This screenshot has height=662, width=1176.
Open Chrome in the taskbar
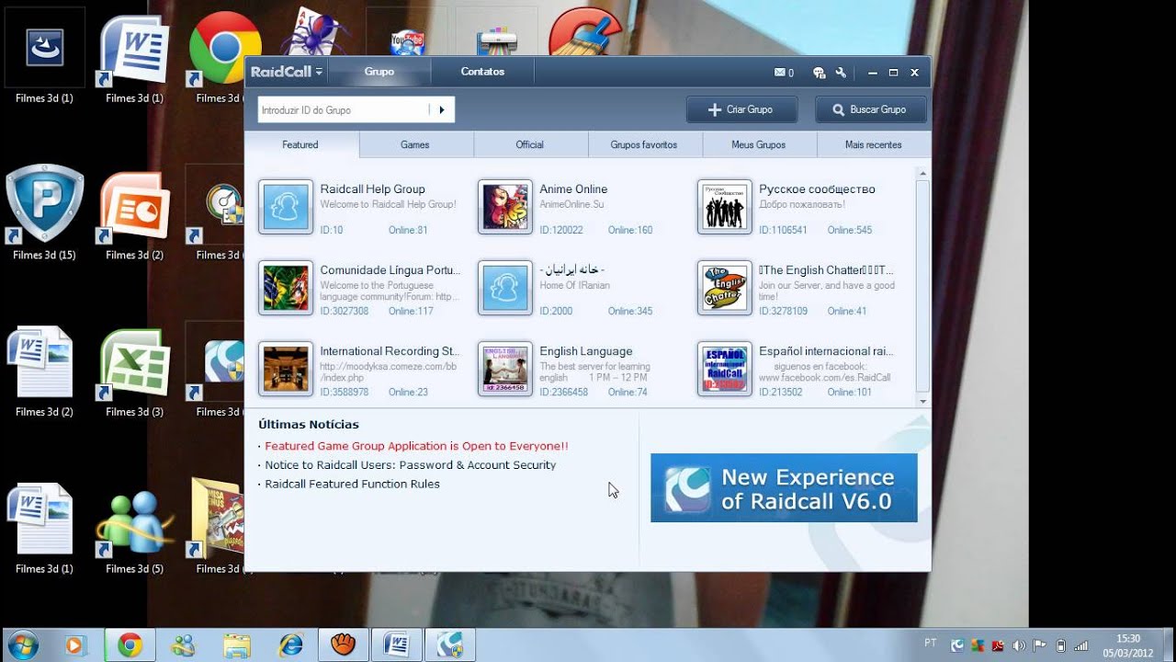130,645
